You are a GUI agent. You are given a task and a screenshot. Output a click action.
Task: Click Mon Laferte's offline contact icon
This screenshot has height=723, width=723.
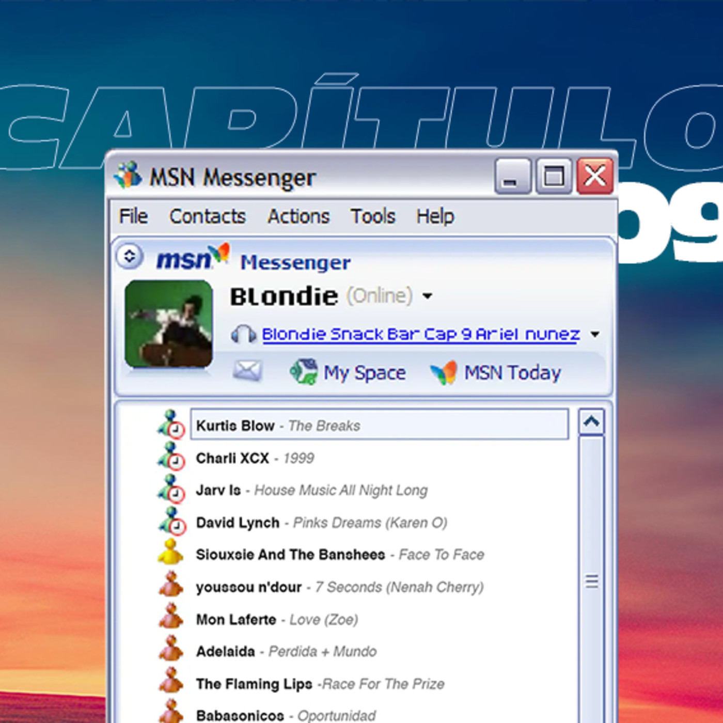170,617
